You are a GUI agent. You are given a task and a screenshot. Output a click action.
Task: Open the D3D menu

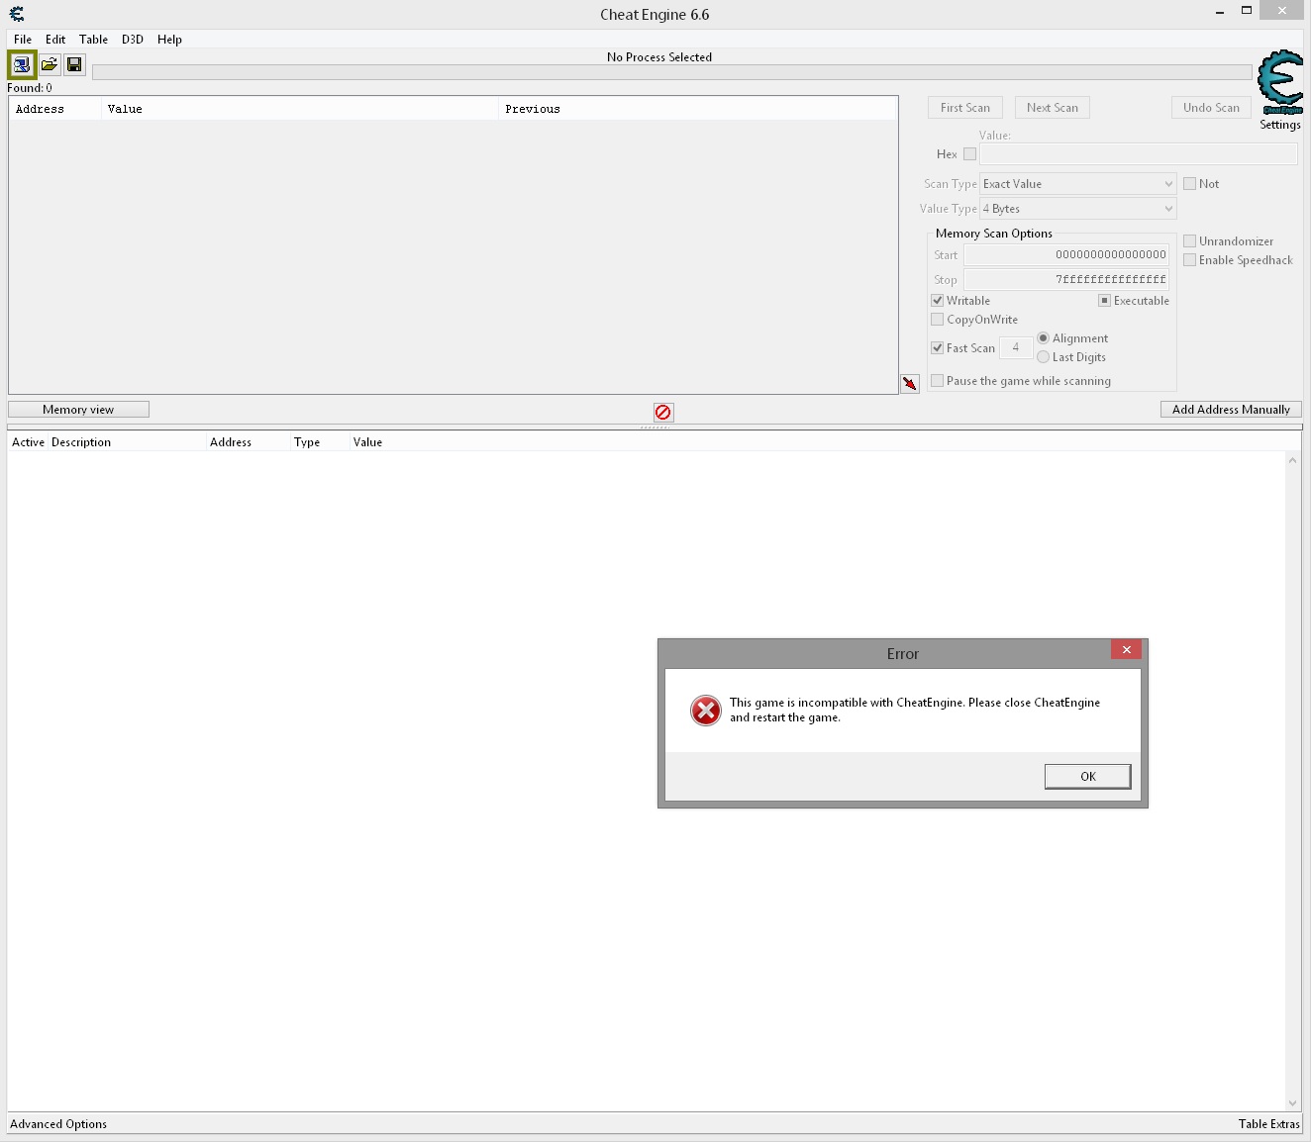pyautogui.click(x=133, y=40)
